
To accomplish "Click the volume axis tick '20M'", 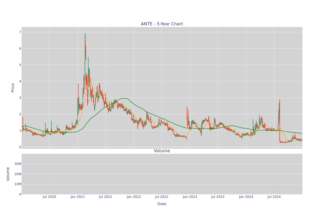I will tap(18, 174).
